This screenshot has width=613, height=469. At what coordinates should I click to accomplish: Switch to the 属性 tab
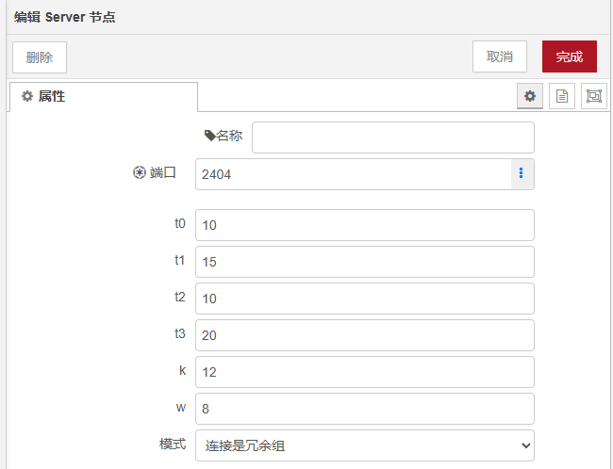coord(102,96)
